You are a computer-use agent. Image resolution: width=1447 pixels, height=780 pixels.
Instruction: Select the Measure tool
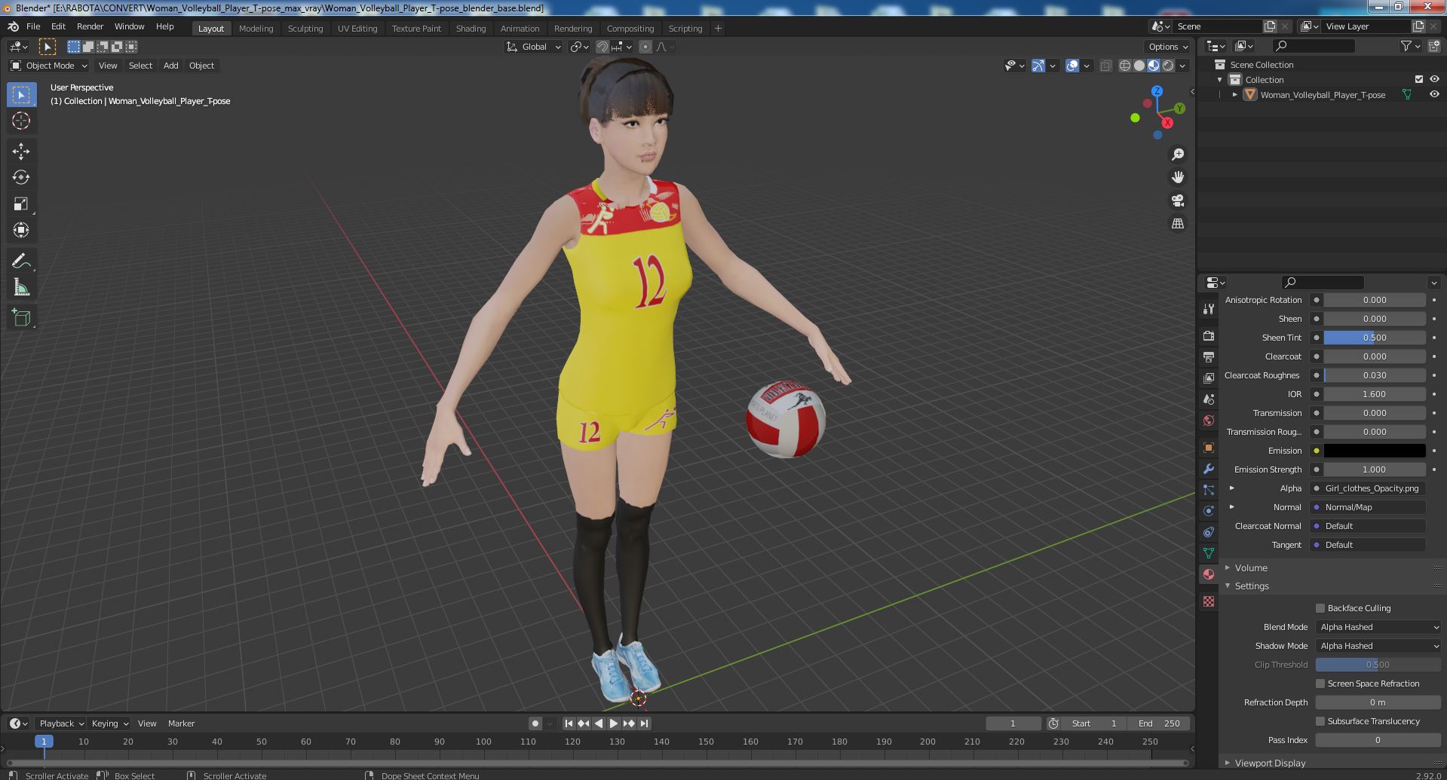point(21,288)
